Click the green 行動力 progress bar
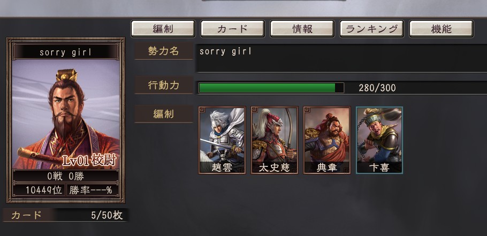Image resolution: width=487 pixels, height=236 pixels. (271, 88)
